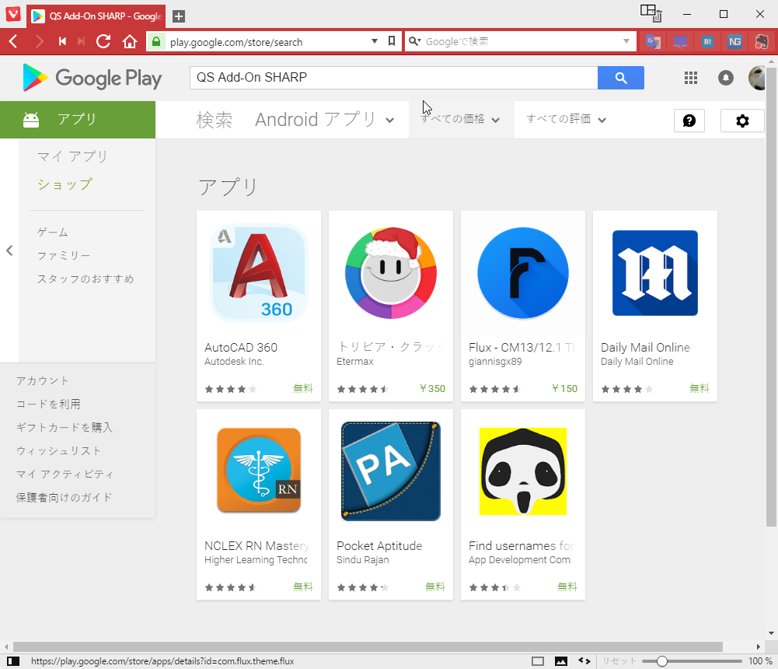
Task: Open search engine selector magnifier icon
Action: pyautogui.click(x=415, y=41)
